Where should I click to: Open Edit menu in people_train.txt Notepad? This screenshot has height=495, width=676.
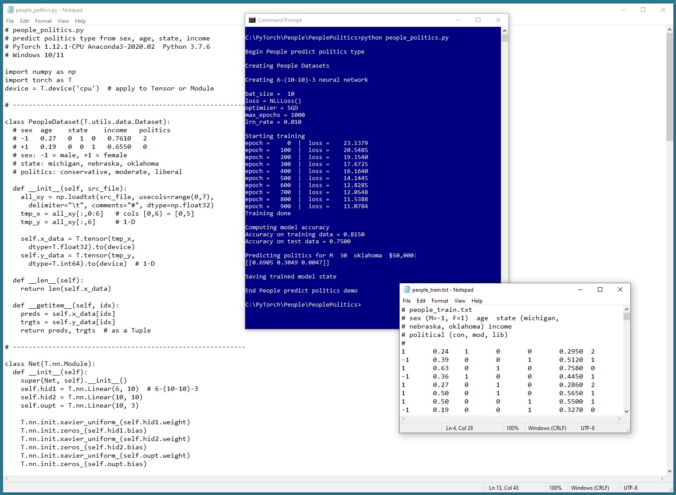tap(421, 301)
